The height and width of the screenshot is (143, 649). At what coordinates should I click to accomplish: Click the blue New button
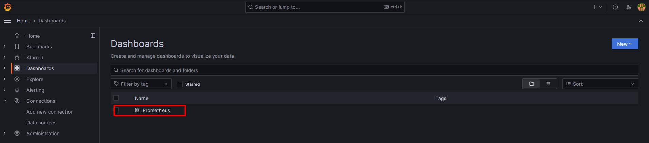click(625, 44)
